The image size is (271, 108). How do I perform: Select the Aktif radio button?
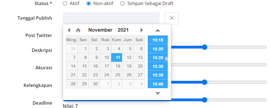65,4
